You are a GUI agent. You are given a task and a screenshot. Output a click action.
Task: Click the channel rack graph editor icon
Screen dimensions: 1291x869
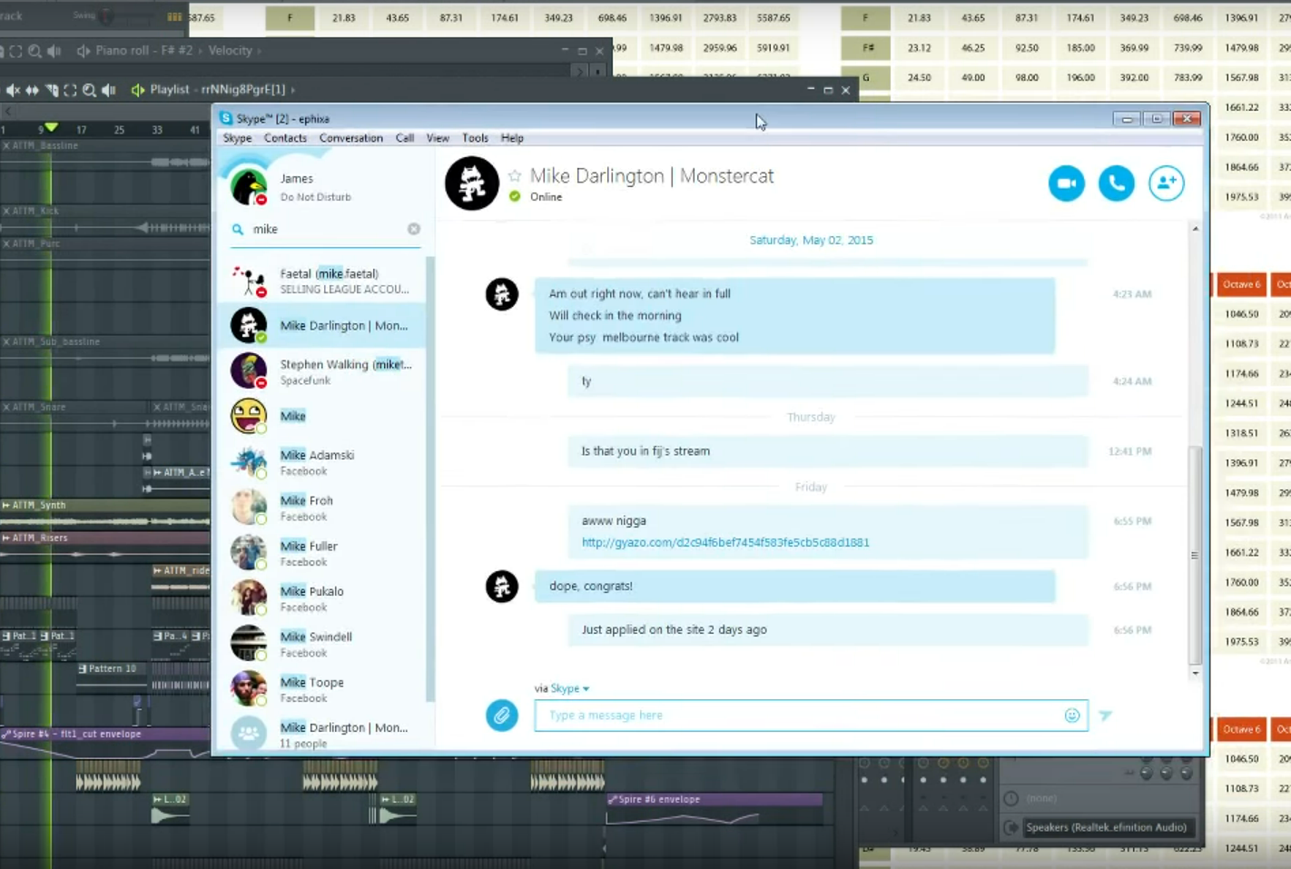(x=173, y=16)
